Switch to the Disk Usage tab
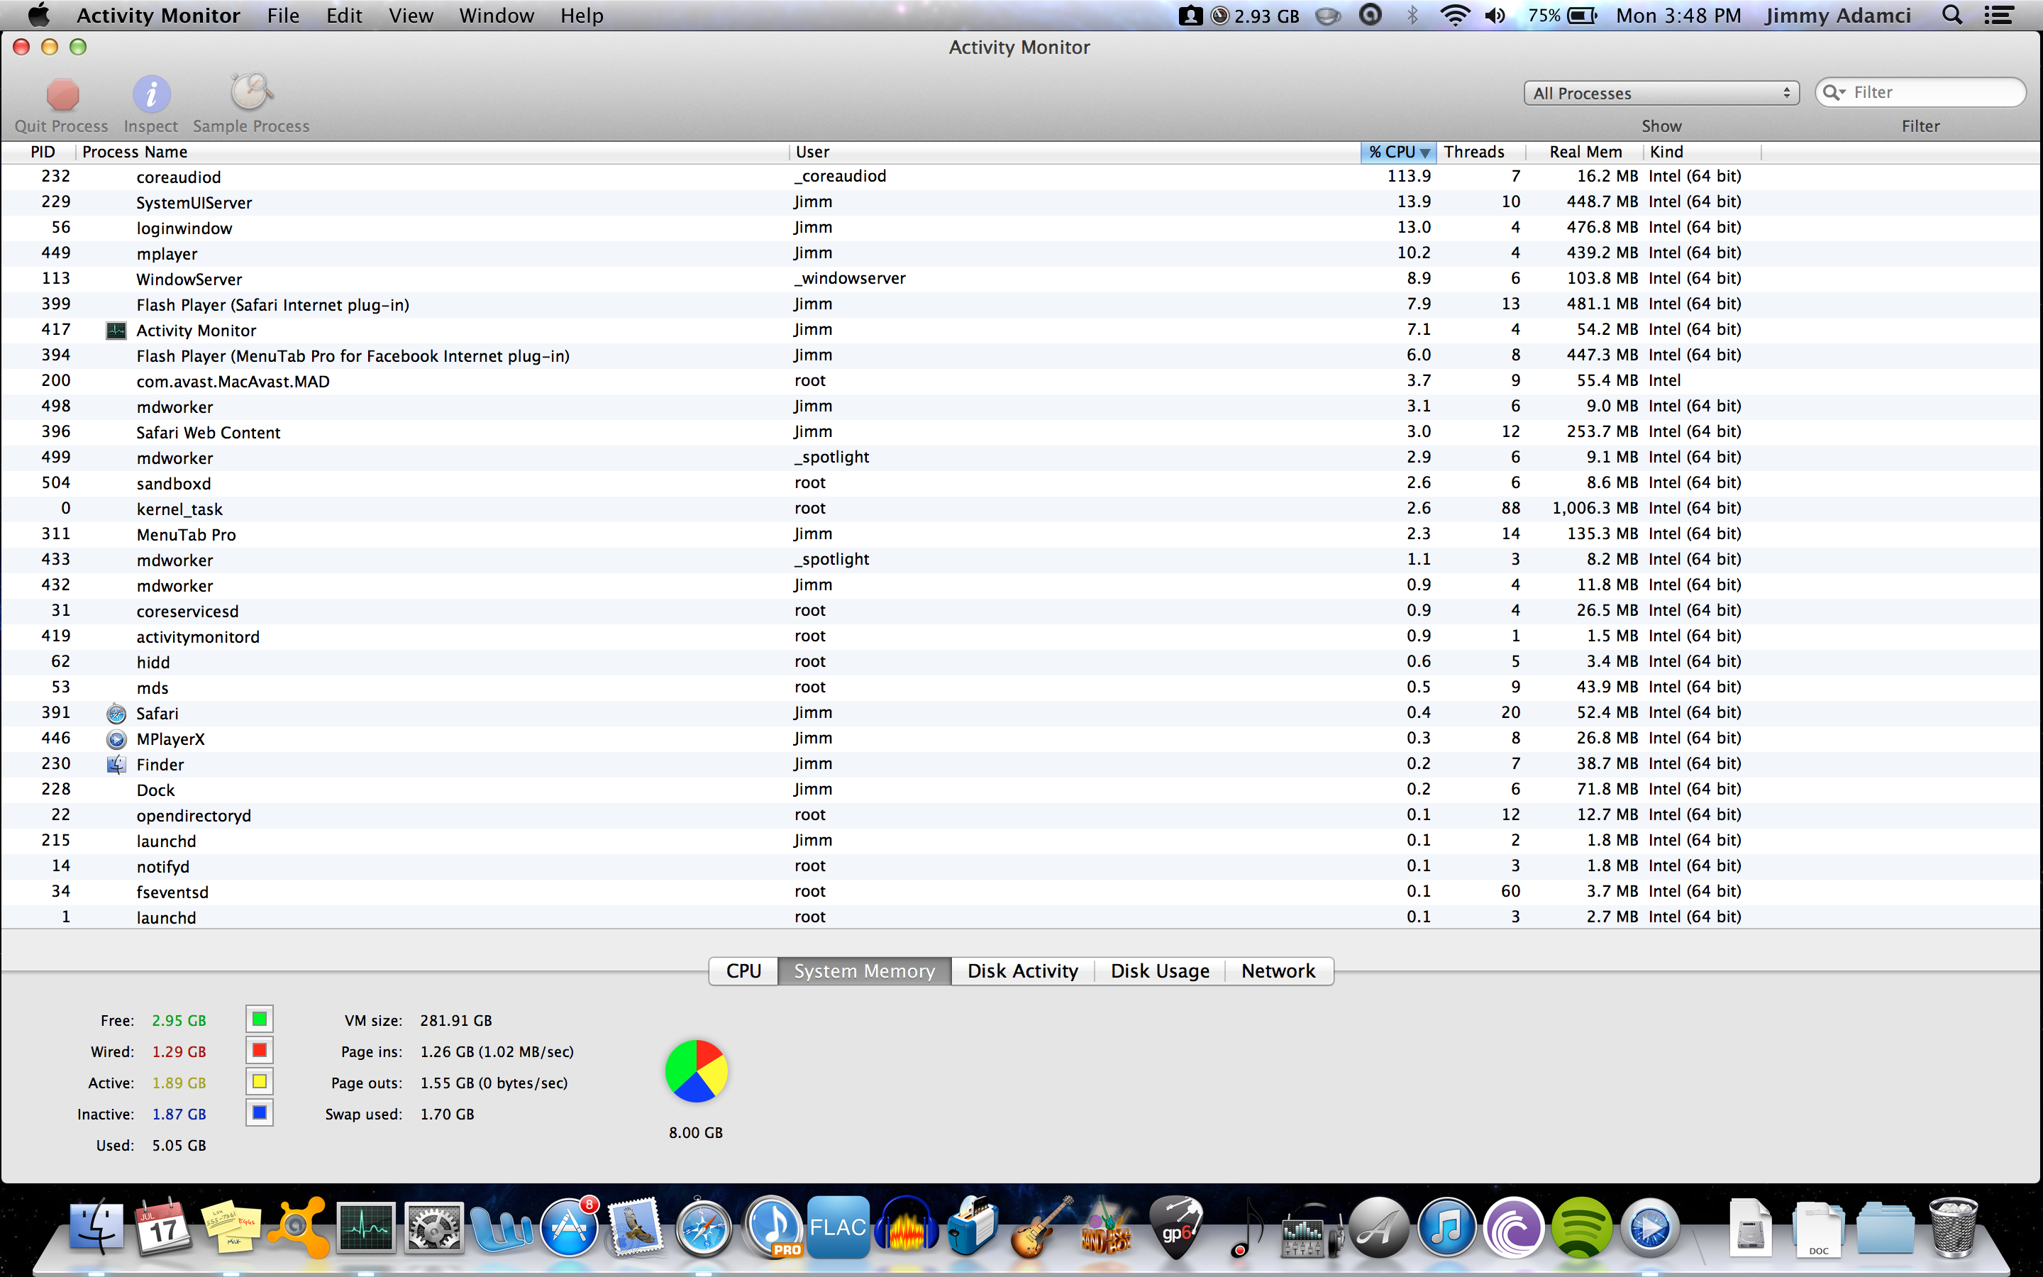Viewport: 2043px width, 1277px height. [1160, 971]
